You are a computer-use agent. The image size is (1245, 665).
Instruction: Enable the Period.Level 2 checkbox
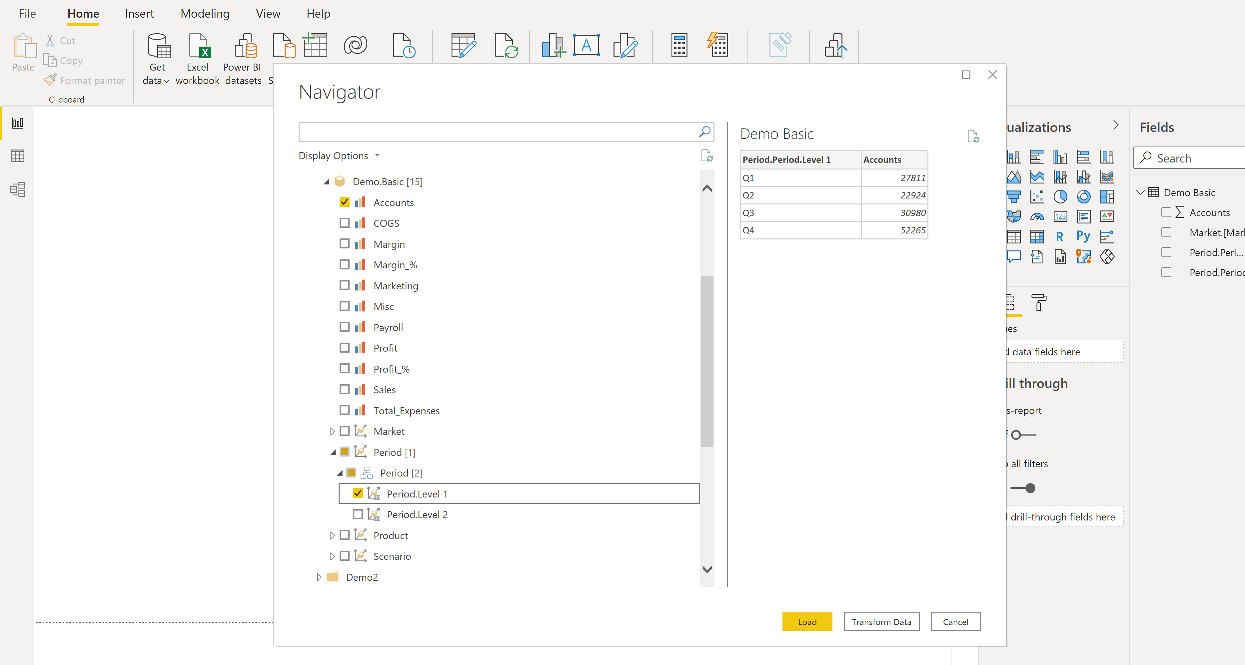click(x=358, y=514)
